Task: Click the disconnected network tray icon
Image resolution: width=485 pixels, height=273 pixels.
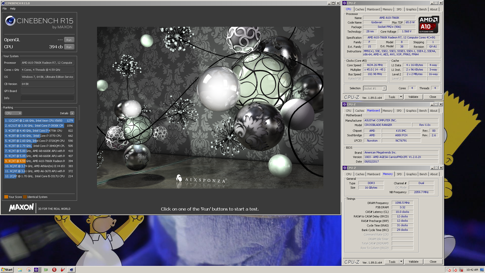Action: click(x=461, y=270)
